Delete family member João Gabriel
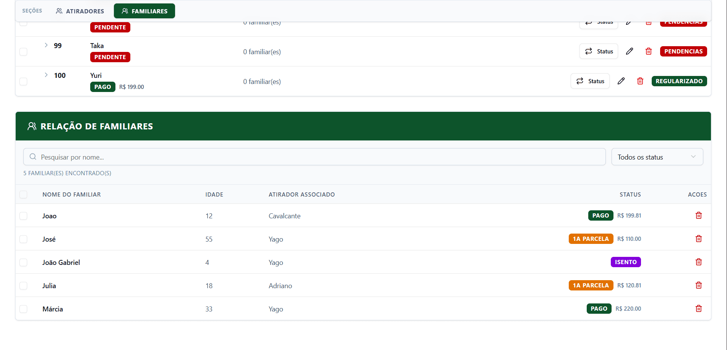Screen dimensions: 727x350 (698, 262)
